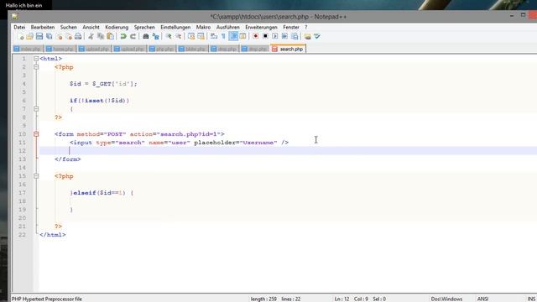The height and width of the screenshot is (302, 537).
Task: Click the Copy toolbar icon
Action: coord(101,36)
